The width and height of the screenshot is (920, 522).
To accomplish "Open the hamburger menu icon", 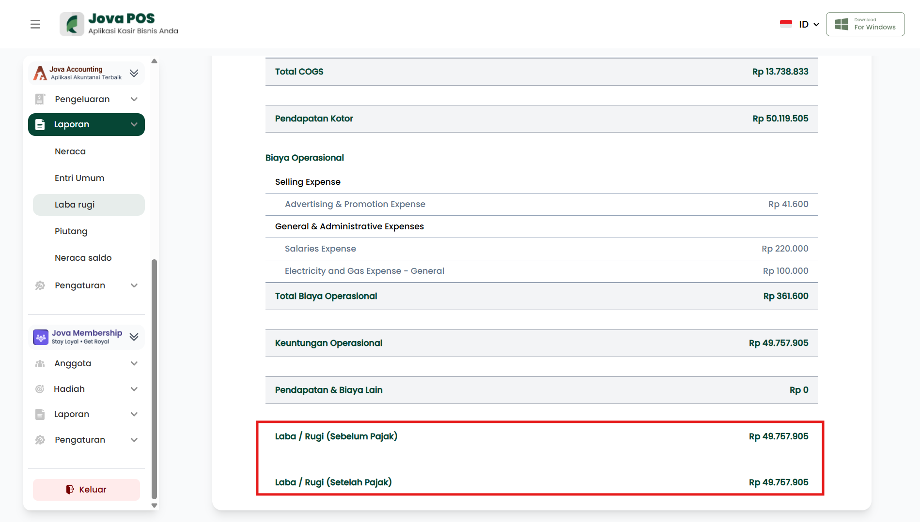I will (35, 24).
